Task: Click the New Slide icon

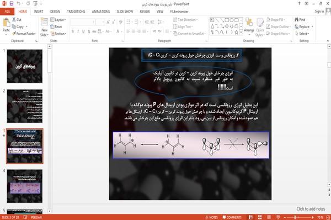Action: pos(44,22)
